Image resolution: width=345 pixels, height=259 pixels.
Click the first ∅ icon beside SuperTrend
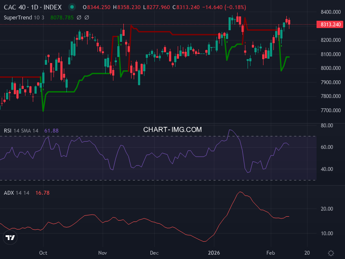79,18
